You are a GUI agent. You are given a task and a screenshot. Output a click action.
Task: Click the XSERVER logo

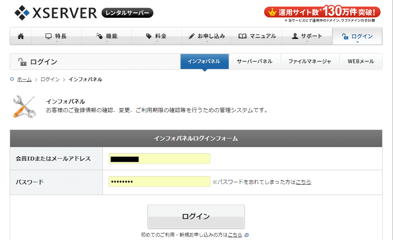[x=56, y=13]
